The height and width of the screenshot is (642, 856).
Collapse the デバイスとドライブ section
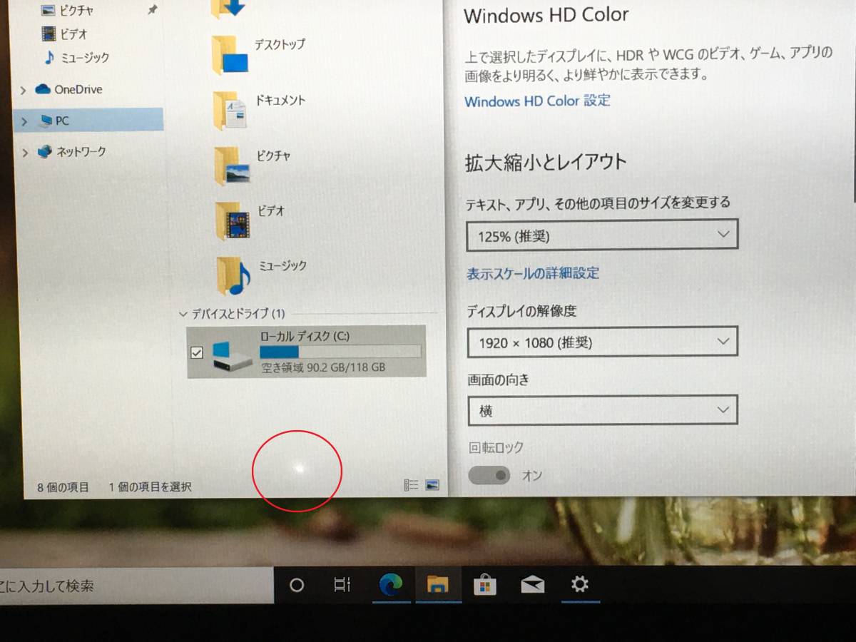(183, 314)
